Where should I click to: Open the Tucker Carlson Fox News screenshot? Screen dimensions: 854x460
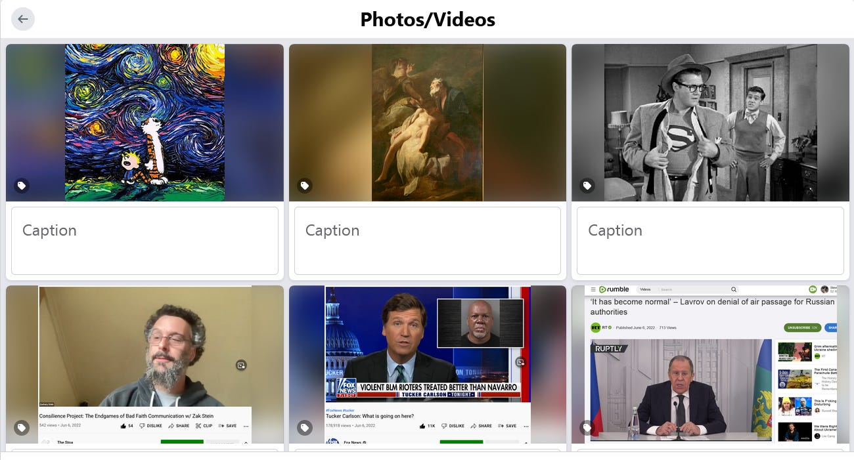coord(428,365)
